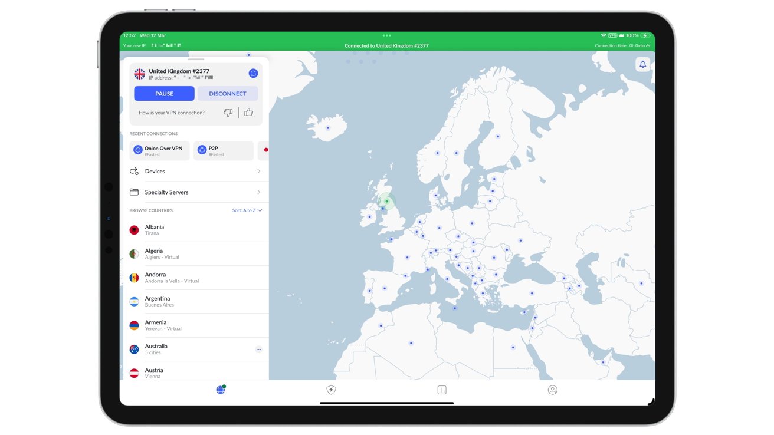Connect to Onion Over VPN recent connection
Screen dimensions: 774x435
click(160, 151)
